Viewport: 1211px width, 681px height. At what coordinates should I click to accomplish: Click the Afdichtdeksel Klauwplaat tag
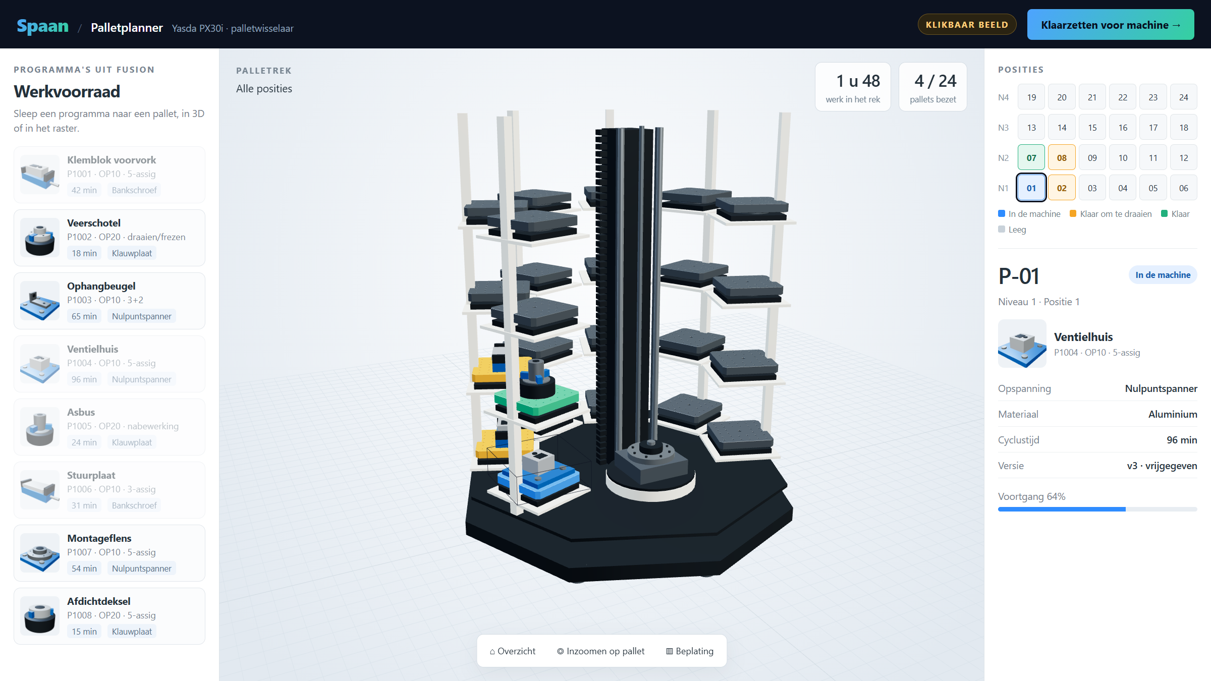click(x=132, y=632)
